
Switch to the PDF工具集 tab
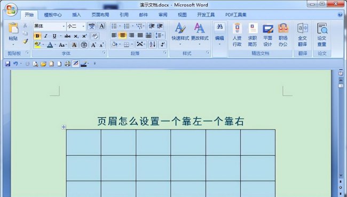[x=236, y=15]
